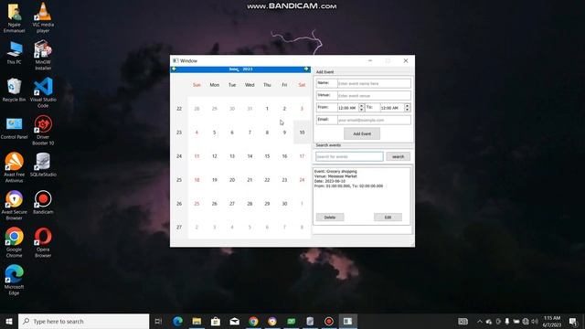Select June 21 in the calendar
The height and width of the screenshot is (329, 585).
point(250,180)
